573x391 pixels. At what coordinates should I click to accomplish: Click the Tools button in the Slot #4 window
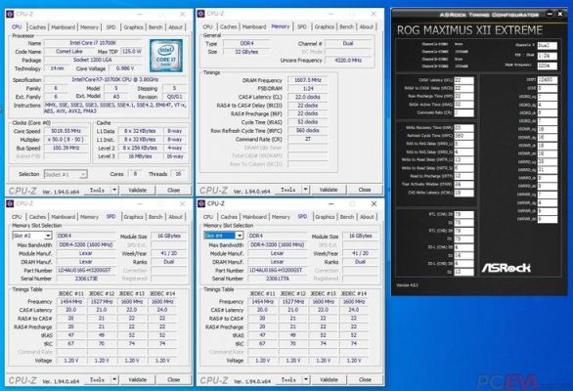[288, 379]
